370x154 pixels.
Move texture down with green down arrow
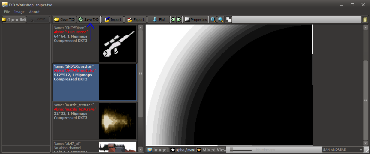(x=179, y=20)
